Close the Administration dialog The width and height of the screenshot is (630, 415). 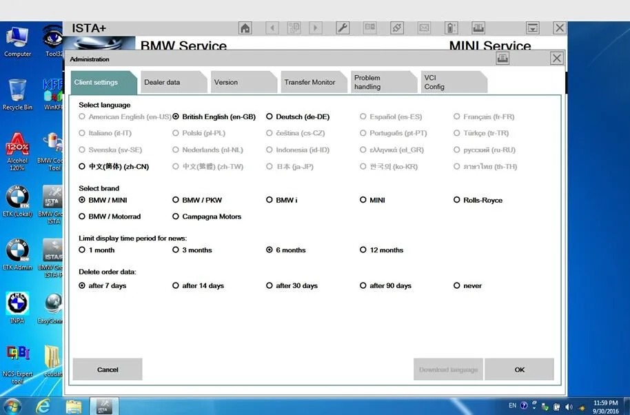(x=557, y=59)
